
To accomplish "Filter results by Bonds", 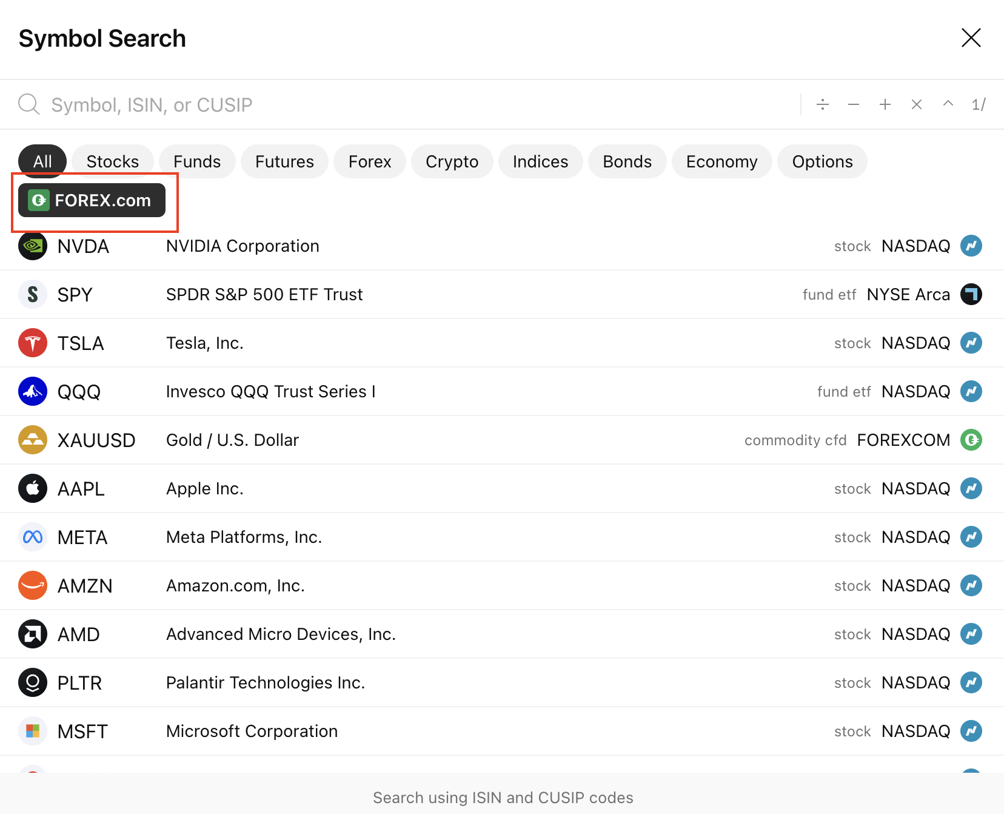I will [x=627, y=161].
